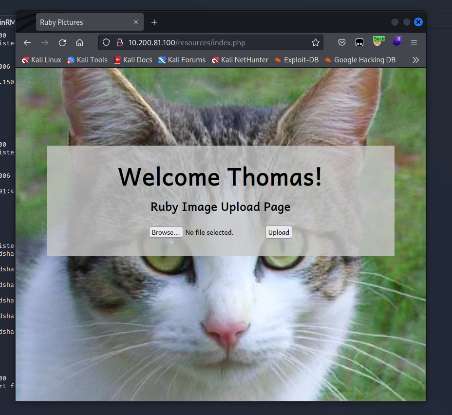The height and width of the screenshot is (415, 452).
Task: Reload the current page
Action: [x=62, y=43]
